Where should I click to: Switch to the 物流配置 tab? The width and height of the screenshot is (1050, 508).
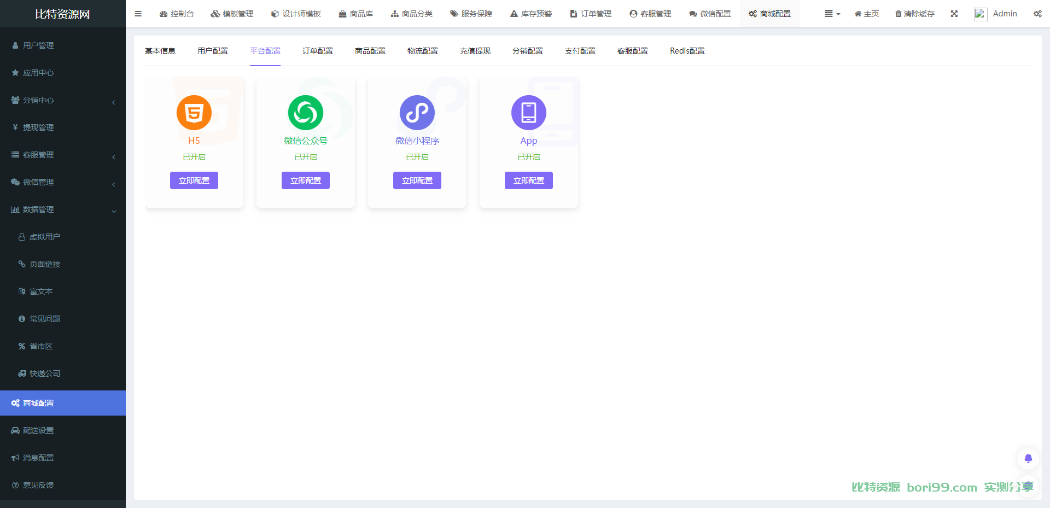coord(423,51)
